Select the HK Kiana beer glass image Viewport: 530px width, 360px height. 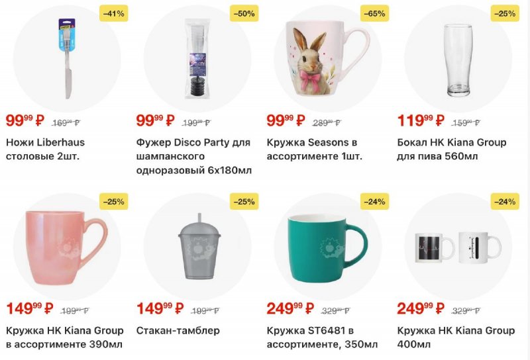pyautogui.click(x=457, y=58)
